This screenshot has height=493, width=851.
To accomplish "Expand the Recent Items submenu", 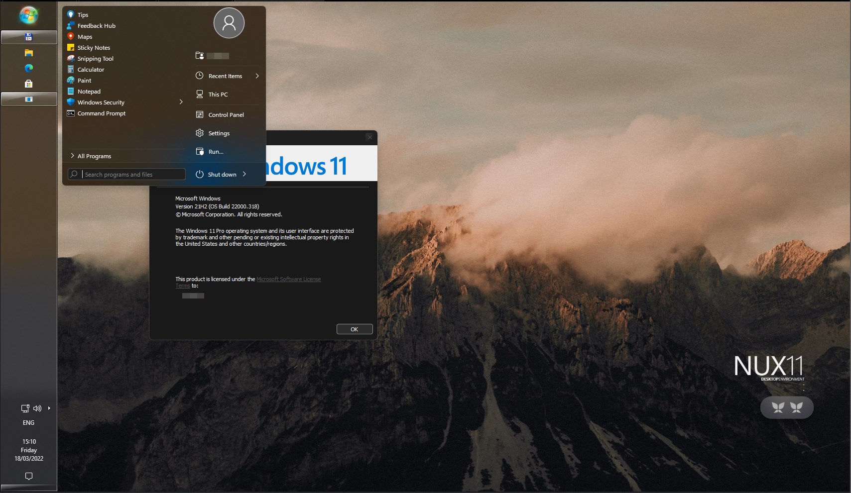I will point(257,76).
